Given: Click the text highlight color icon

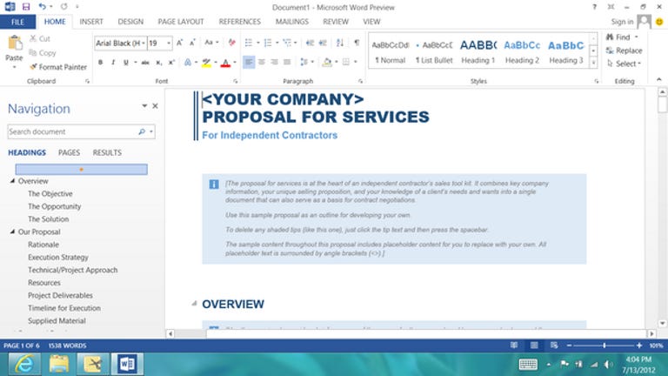Looking at the screenshot, I should (x=205, y=63).
